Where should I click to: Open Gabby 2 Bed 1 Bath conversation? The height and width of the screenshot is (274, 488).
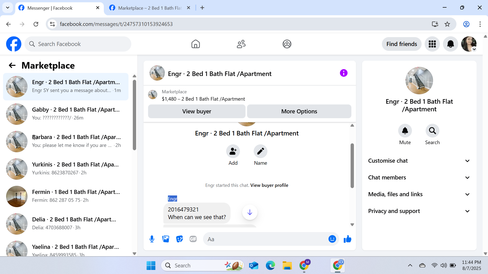(66, 114)
